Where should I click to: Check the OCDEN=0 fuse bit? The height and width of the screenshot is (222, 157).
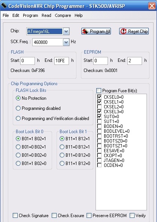click(99, 165)
